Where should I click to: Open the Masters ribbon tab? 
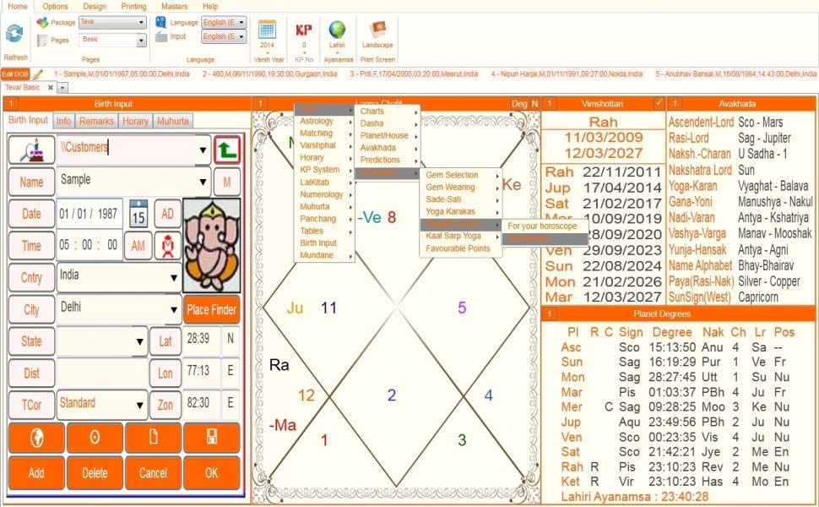[x=175, y=6]
